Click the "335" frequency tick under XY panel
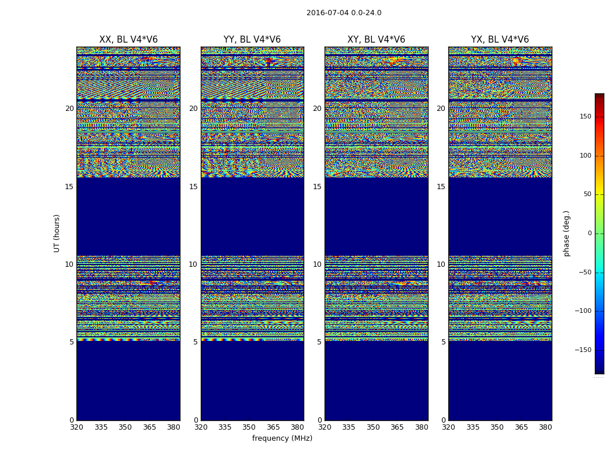Screen dimensions: 613x467 (349, 427)
